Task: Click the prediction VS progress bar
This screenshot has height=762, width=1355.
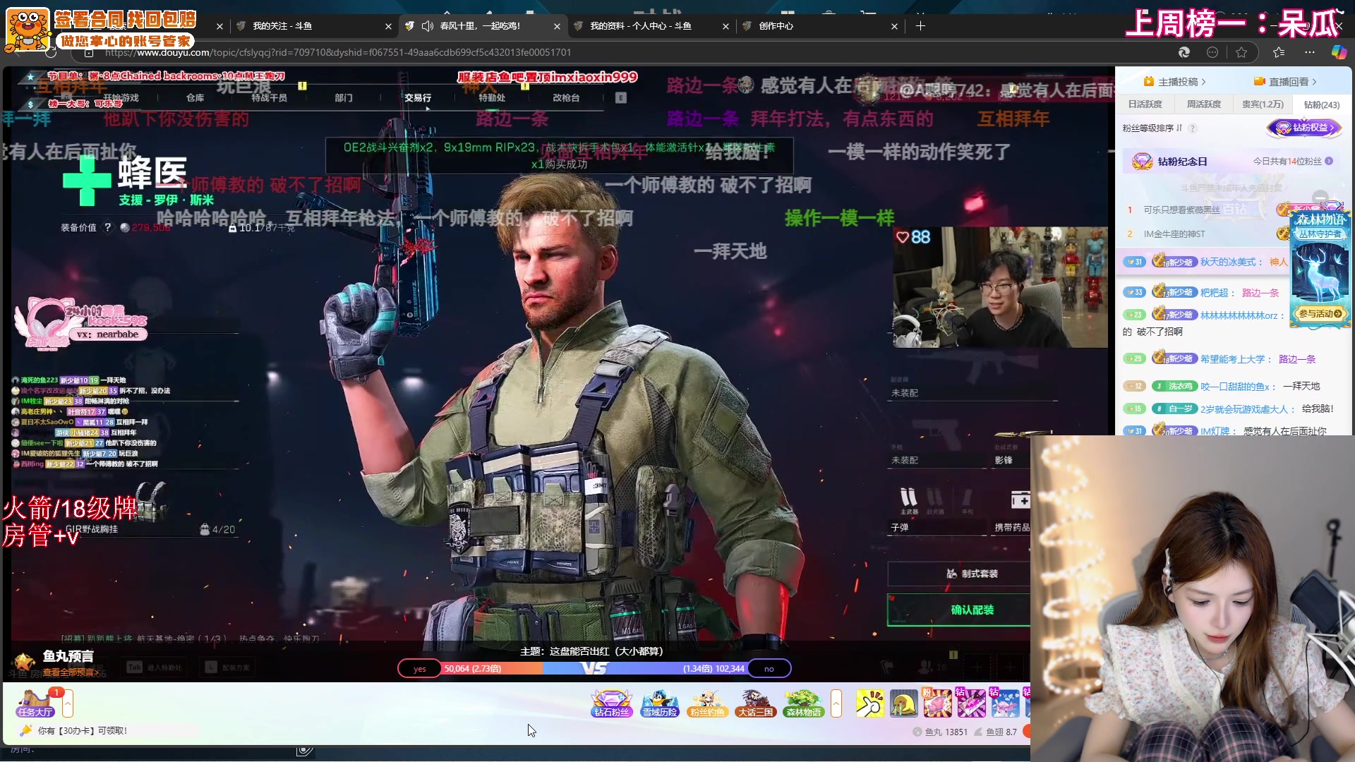Action: click(x=594, y=668)
